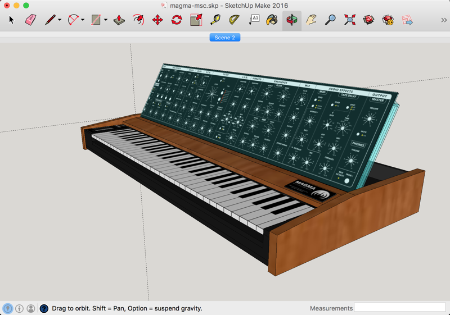
Task: Pick the Push/Pull tool
Action: coord(119,20)
